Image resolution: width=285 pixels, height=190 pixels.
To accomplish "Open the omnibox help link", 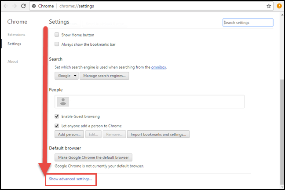I will [x=159, y=67].
